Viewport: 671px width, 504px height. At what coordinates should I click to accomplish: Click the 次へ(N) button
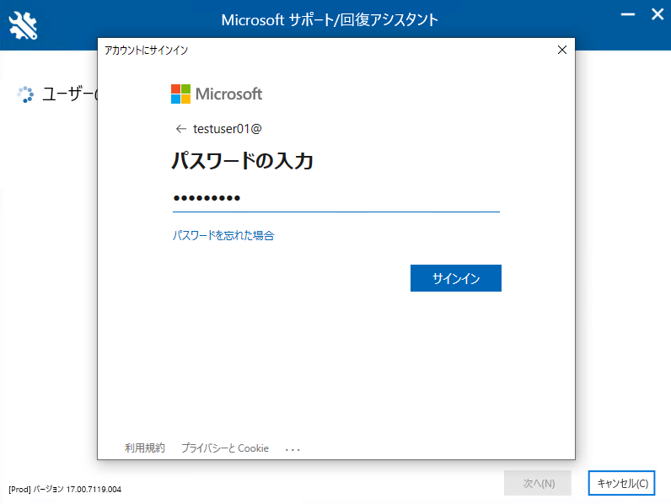click(x=538, y=483)
